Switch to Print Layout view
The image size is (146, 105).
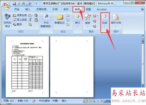(86, 101)
